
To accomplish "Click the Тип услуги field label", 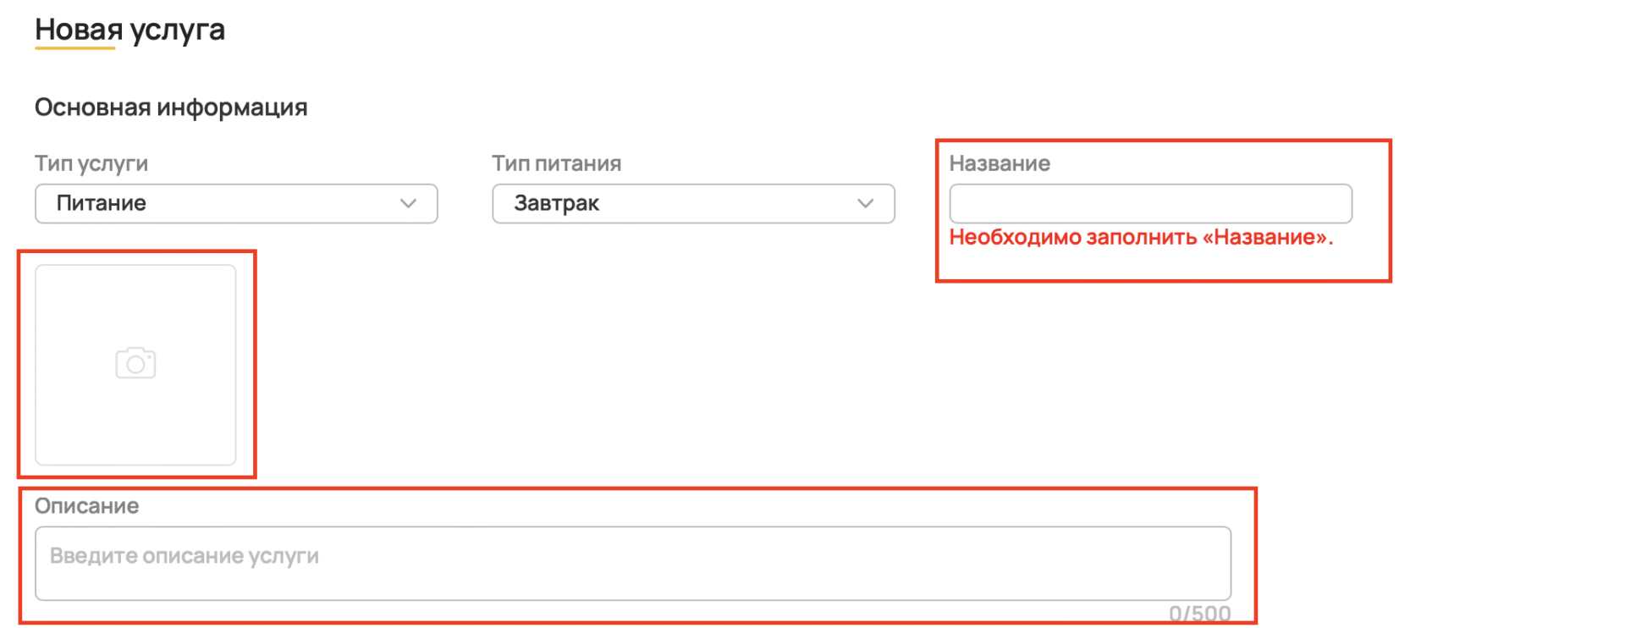I will 91,163.
